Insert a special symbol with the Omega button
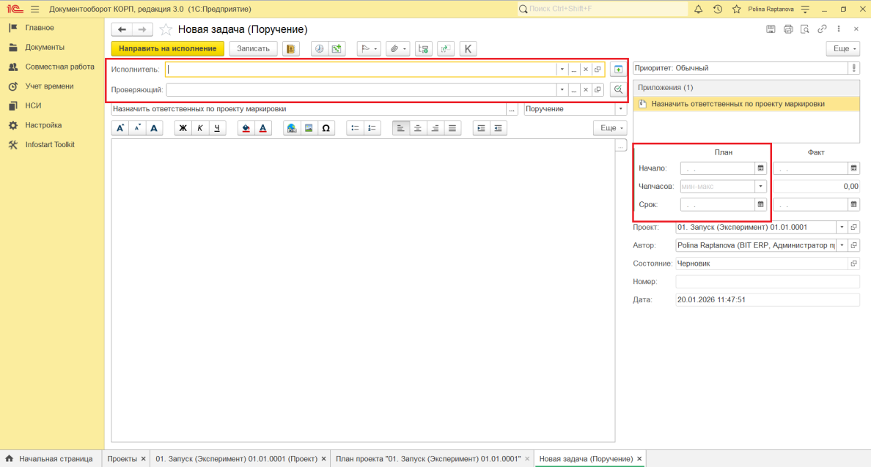The image size is (871, 467). [326, 128]
